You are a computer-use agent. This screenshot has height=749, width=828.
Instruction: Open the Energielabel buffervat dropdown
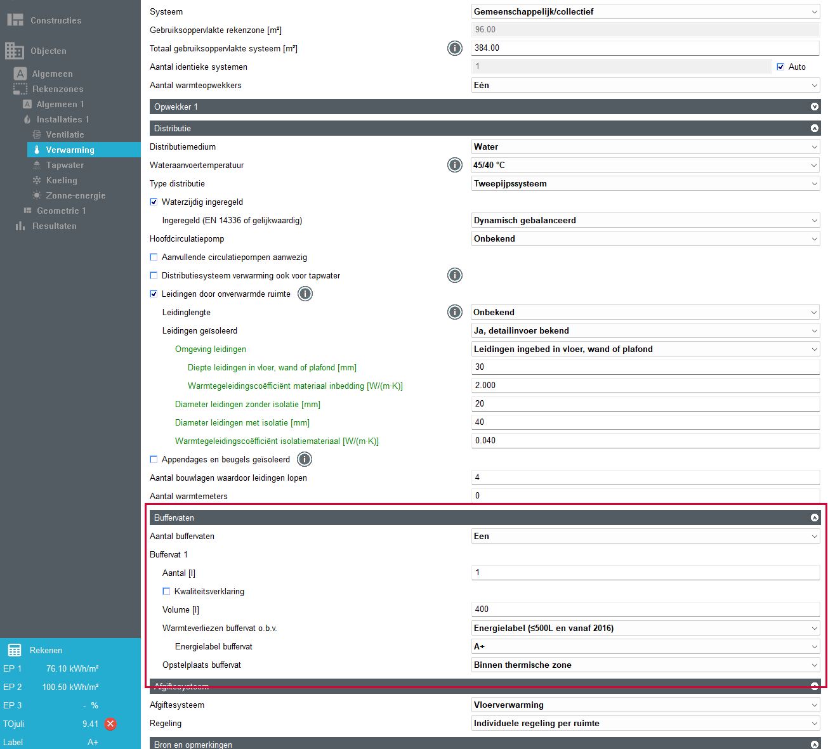pyautogui.click(x=645, y=646)
